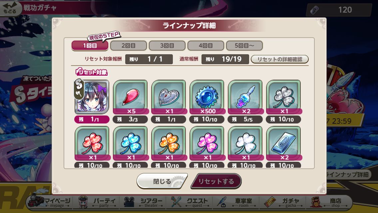The width and height of the screenshot is (378, 213).
Task: Open the 商店 shop menu item
Action: [329, 202]
